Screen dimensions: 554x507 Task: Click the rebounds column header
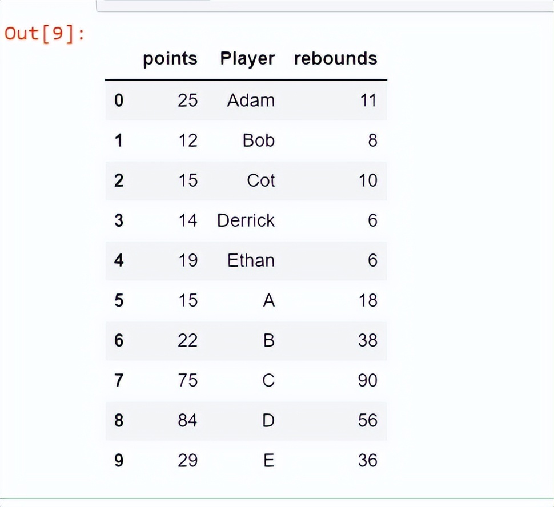335,58
